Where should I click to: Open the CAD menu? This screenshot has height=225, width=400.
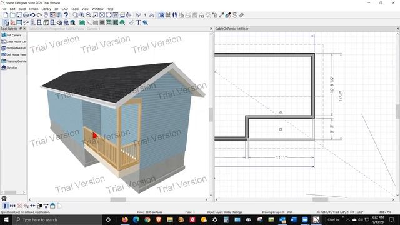[x=65, y=9]
